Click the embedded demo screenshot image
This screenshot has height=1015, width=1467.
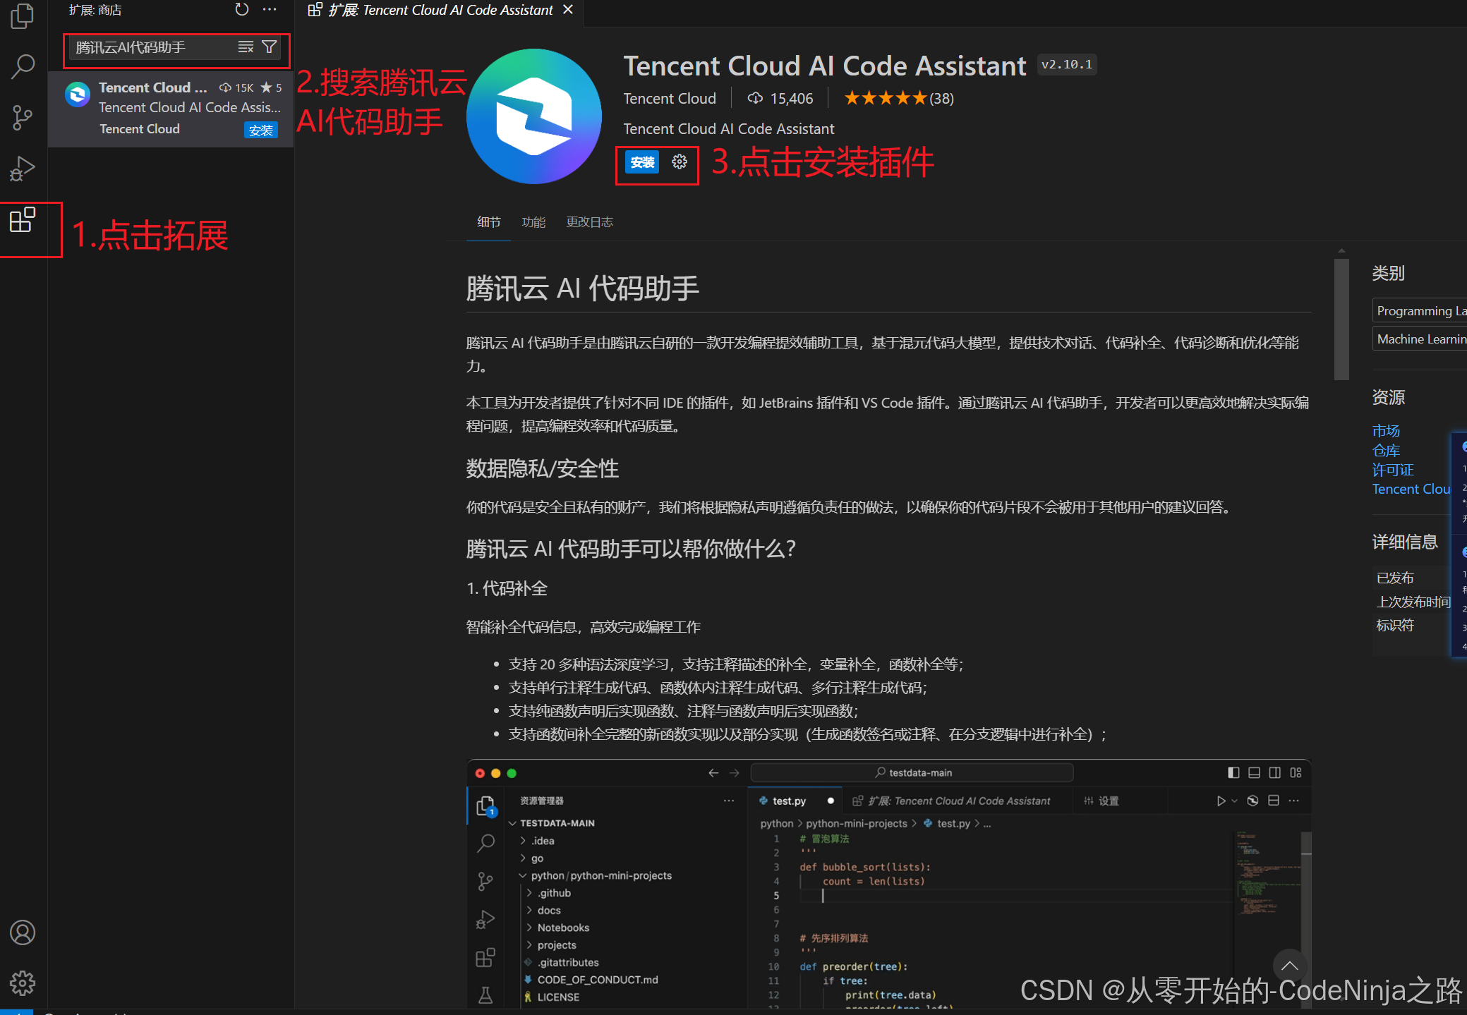pyautogui.click(x=888, y=884)
